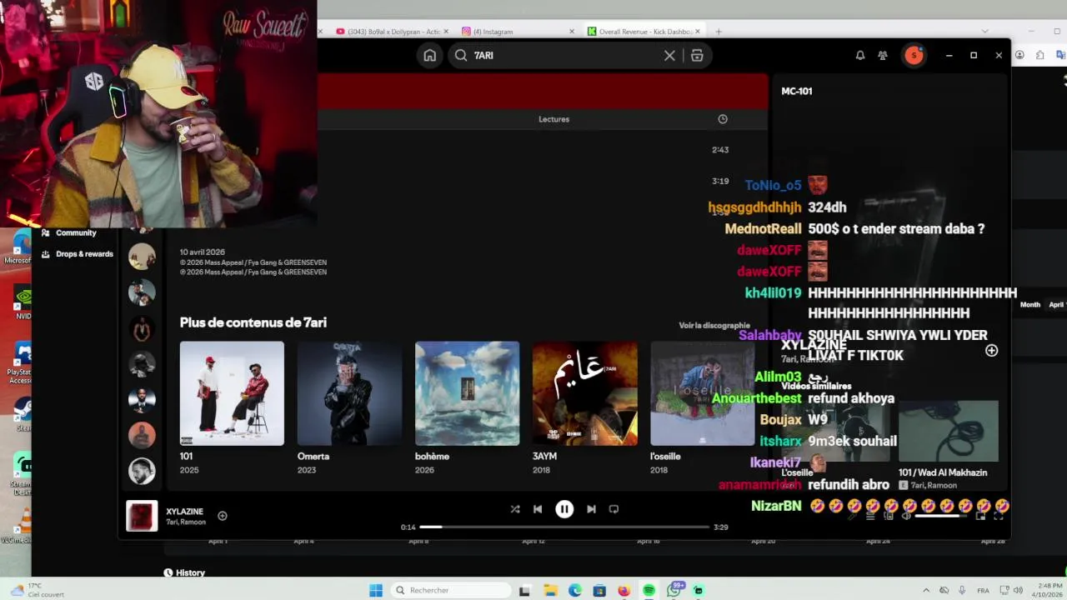Open Windows Start menu

pos(376,591)
